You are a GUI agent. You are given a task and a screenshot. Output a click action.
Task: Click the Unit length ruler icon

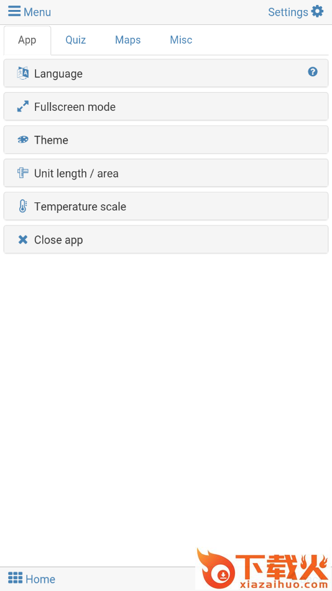(x=22, y=173)
